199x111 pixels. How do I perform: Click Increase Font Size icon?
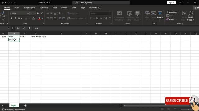tap(38, 14)
